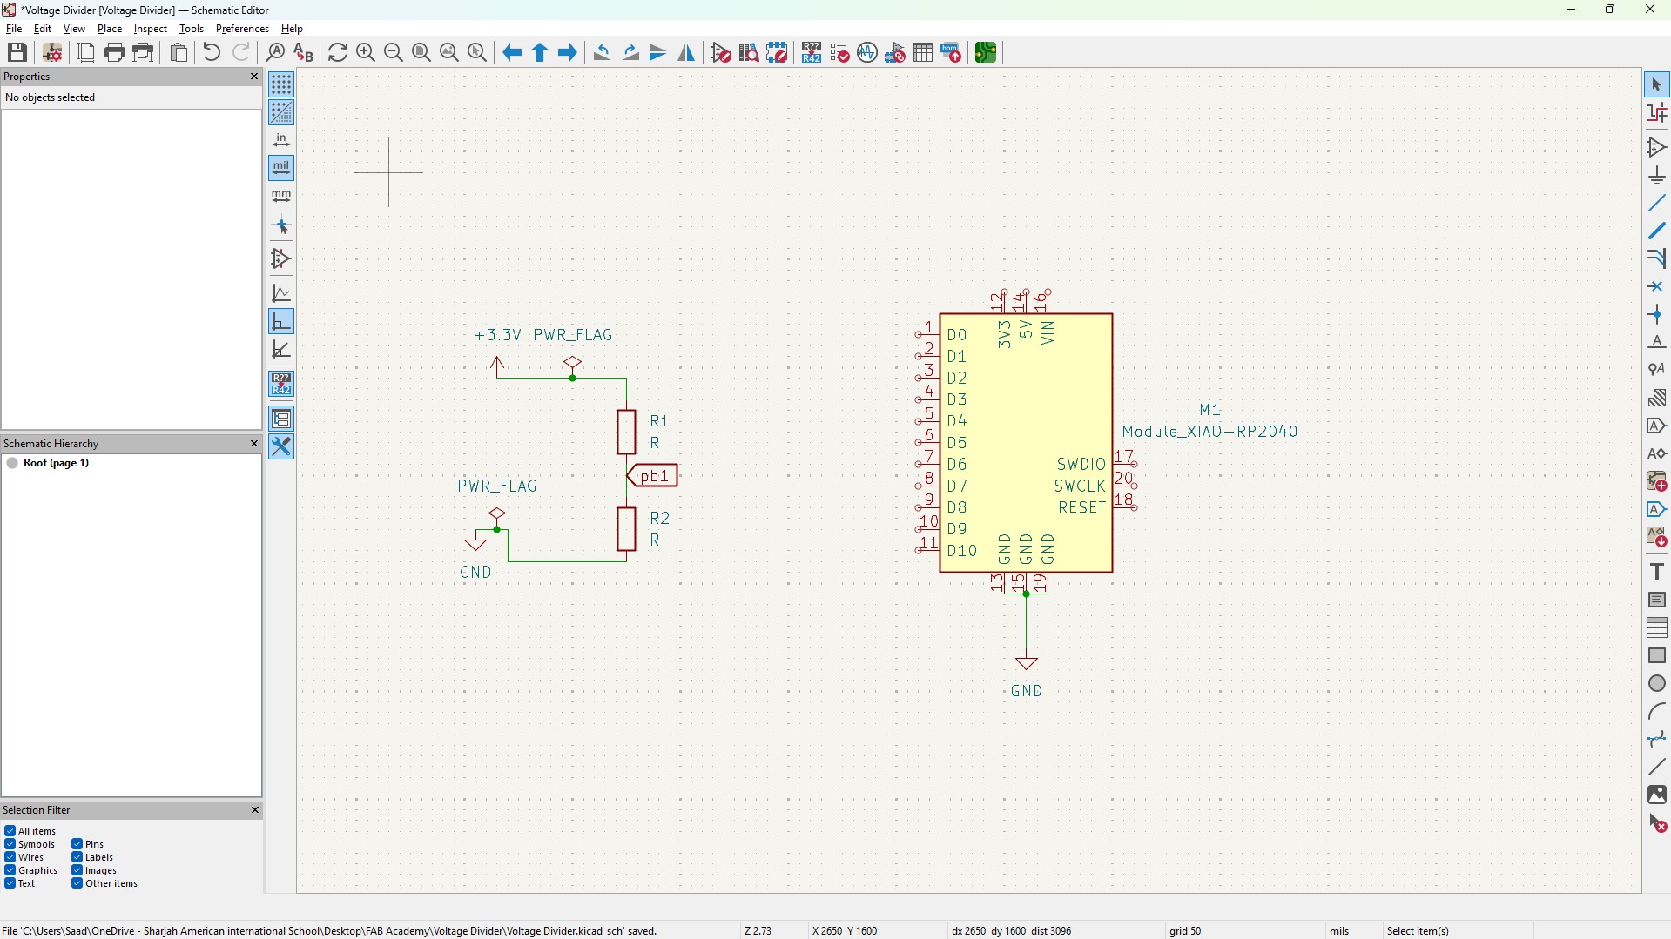Click the Annotate Schematic R42 icon
This screenshot has height=939, width=1671.
coord(812,53)
